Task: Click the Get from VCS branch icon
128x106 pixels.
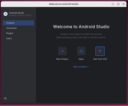Action: coord(100,51)
